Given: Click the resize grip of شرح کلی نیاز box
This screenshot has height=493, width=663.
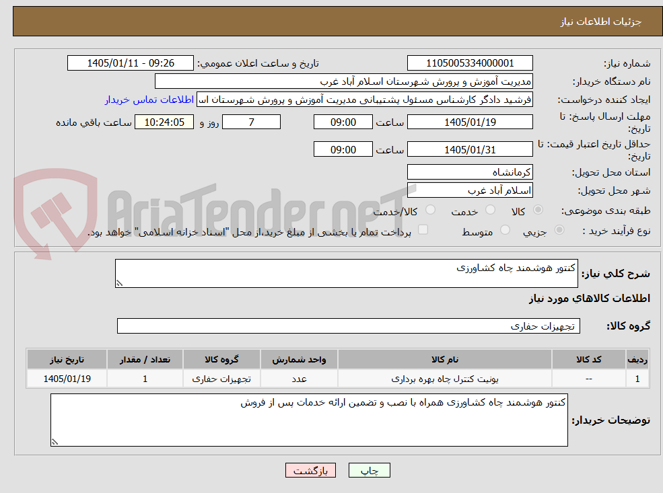Looking at the screenshot, I should [119, 283].
